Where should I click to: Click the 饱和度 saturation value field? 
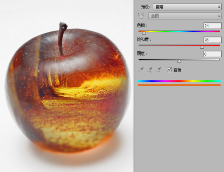[x=212, y=40]
